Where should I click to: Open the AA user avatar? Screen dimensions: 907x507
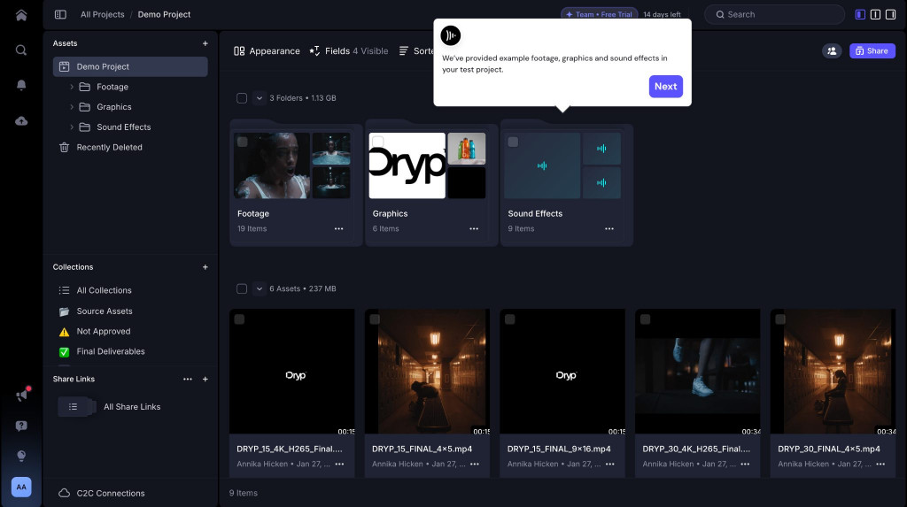[21, 487]
